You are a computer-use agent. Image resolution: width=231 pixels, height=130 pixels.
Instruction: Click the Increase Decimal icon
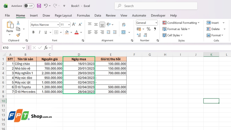click(139, 35)
